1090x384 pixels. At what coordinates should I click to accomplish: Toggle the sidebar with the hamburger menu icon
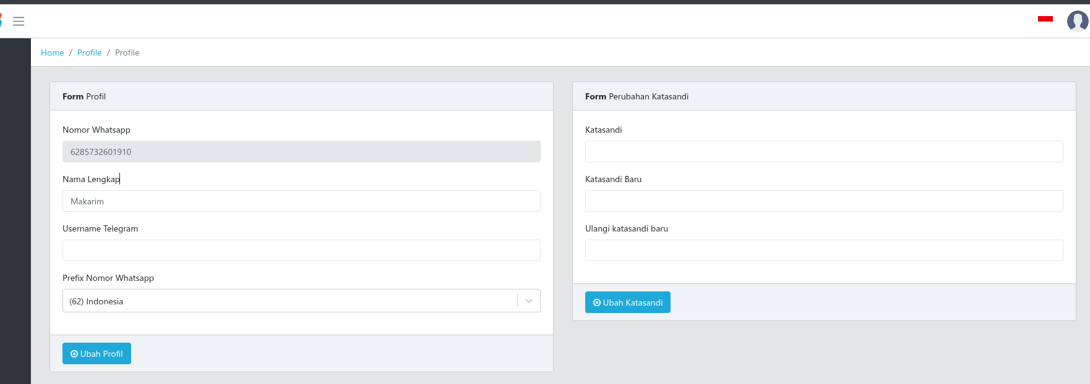coord(19,22)
